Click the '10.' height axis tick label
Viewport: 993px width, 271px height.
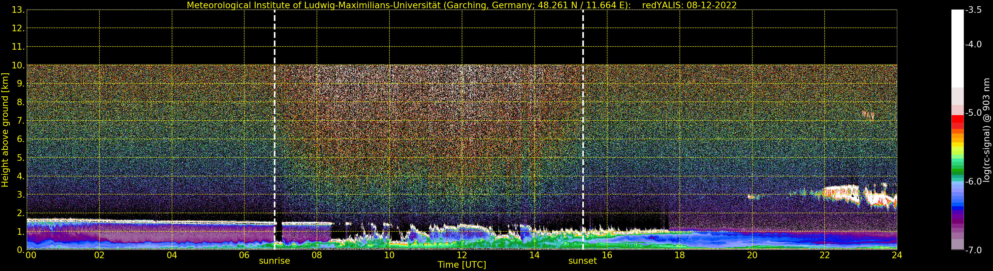[x=18, y=65]
